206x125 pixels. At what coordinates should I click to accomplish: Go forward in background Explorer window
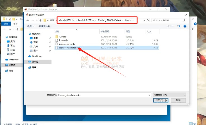(10, 29)
